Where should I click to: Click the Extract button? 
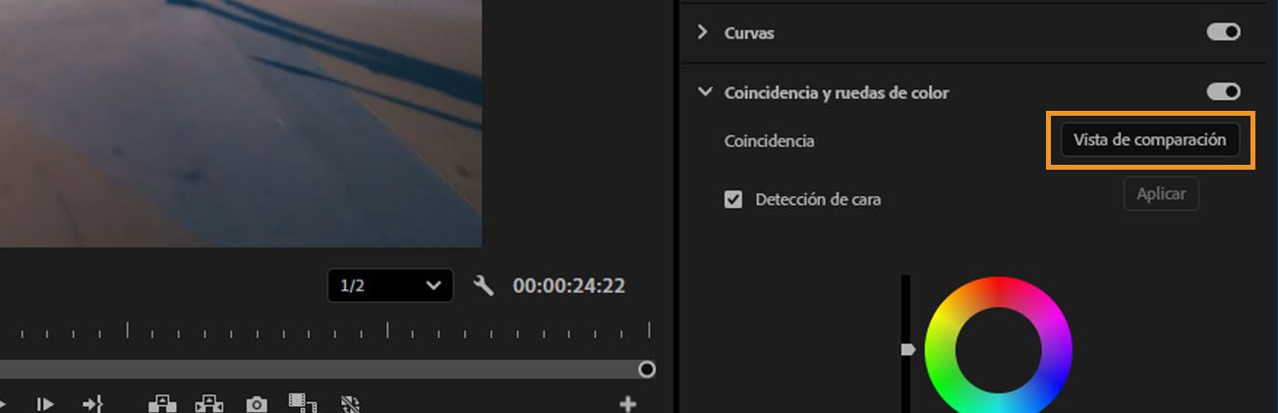[209, 403]
